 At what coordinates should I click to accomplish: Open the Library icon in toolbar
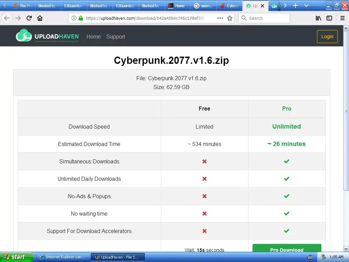(318, 18)
